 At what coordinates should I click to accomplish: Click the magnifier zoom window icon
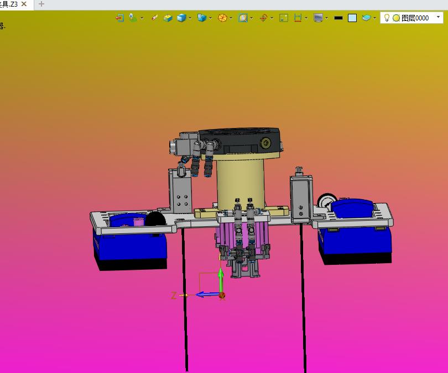pyautogui.click(x=243, y=18)
